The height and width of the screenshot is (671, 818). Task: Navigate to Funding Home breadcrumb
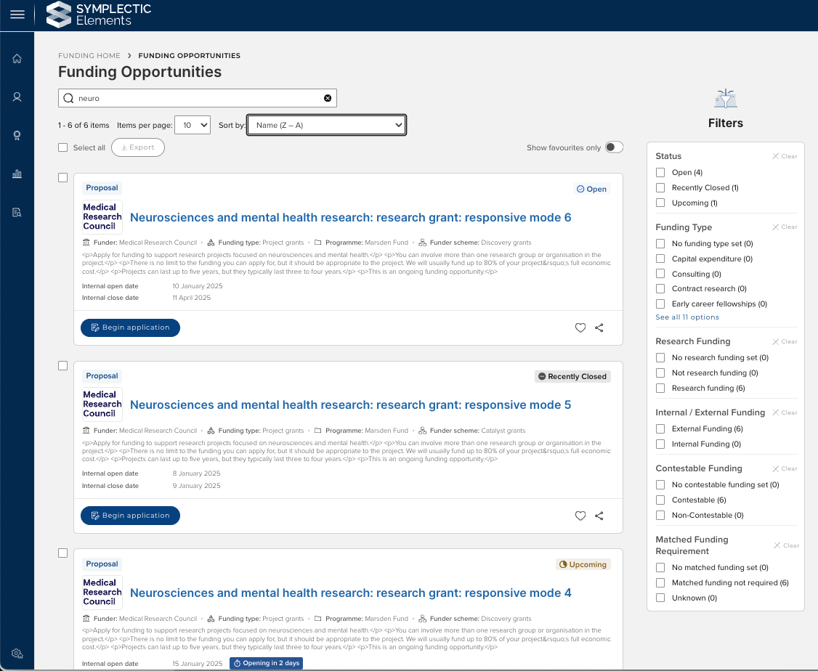point(89,56)
